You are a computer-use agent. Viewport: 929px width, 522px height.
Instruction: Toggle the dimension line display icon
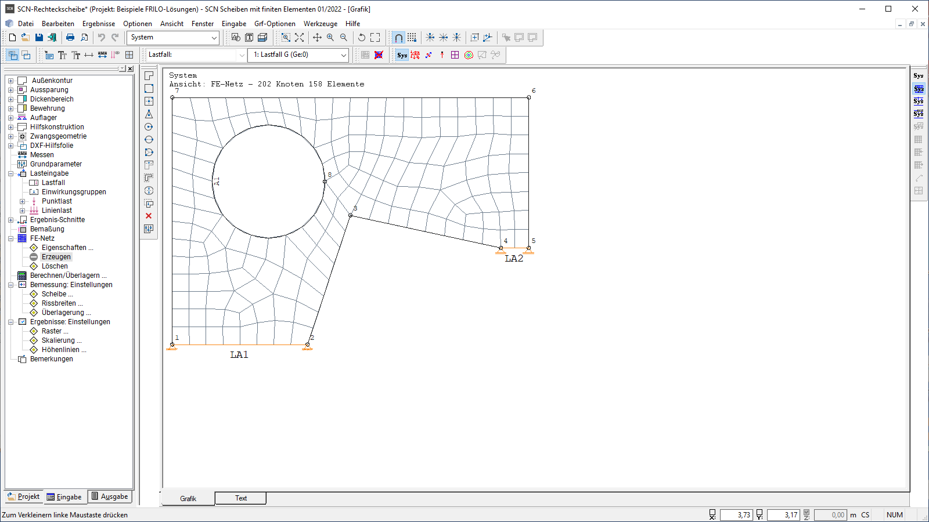pyautogui.click(x=89, y=55)
